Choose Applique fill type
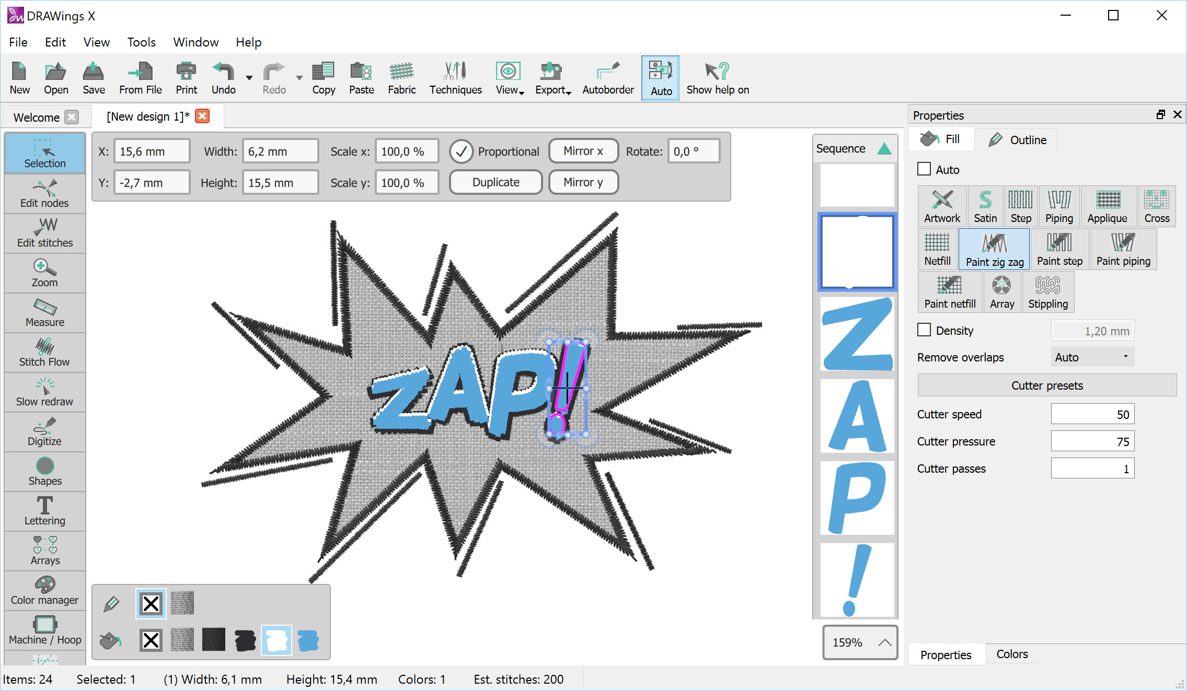 click(x=1108, y=206)
